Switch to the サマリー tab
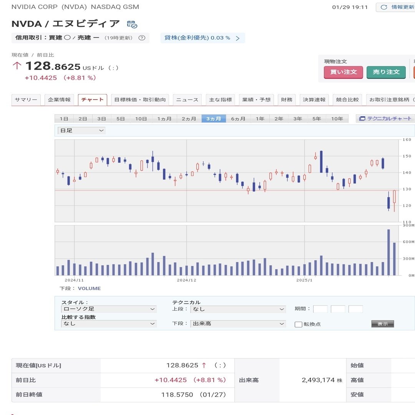This screenshot has height=415, width=415. click(x=26, y=100)
